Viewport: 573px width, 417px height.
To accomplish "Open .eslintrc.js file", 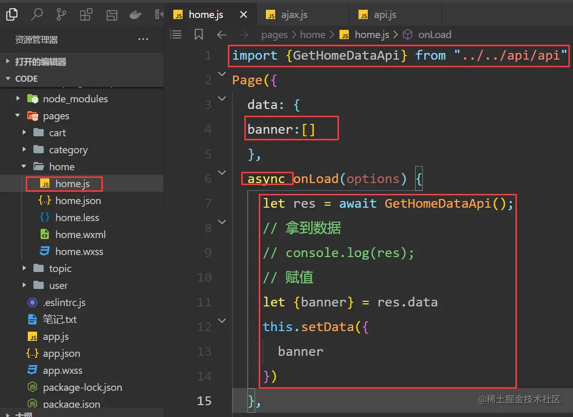I will point(82,302).
